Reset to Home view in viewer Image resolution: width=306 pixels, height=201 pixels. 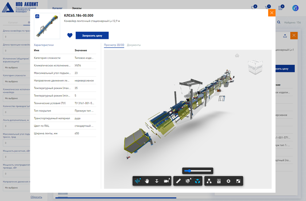237,56
